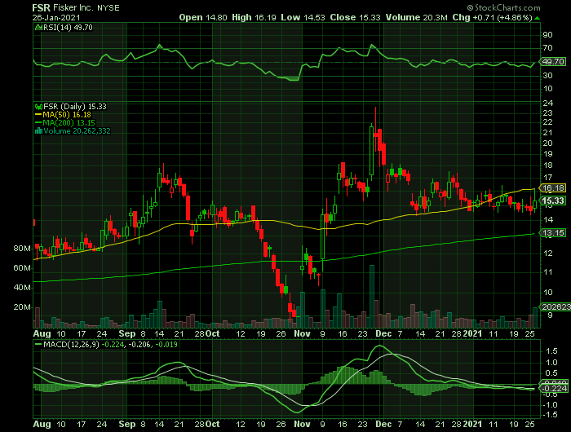571x432 pixels.
Task: Click the MA(50) yellow legend line
Action: (x=36, y=115)
